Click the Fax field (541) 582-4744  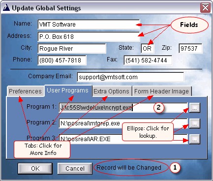pyautogui.click(x=148, y=60)
